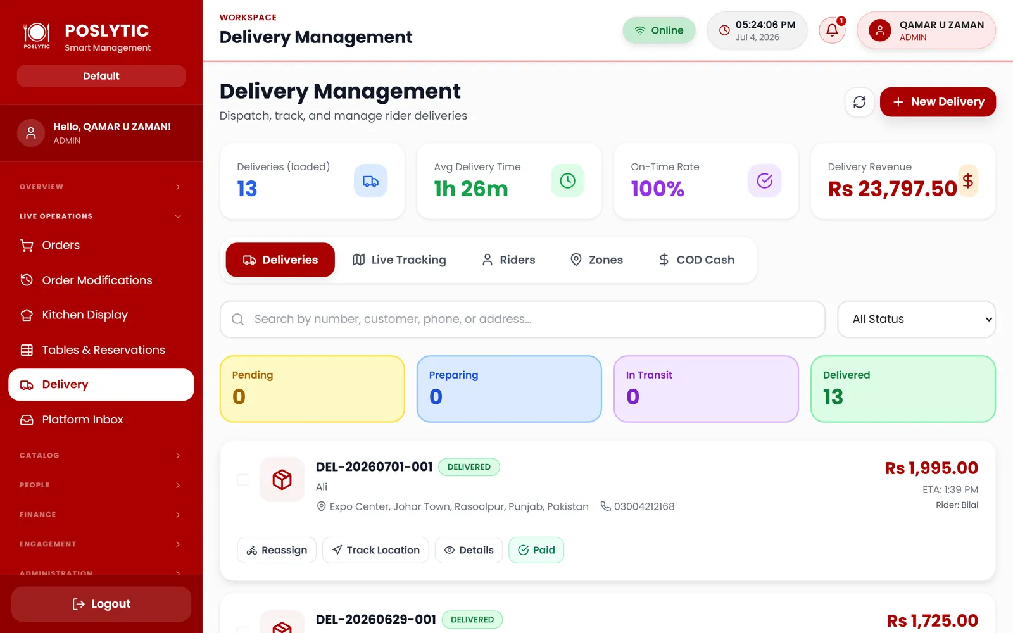Viewport: 1013px width, 633px height.
Task: Click Track Location button
Action: [x=375, y=550]
